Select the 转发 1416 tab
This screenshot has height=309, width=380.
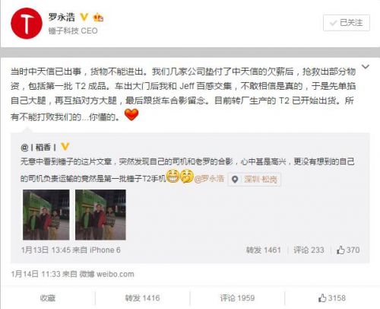[142, 298]
